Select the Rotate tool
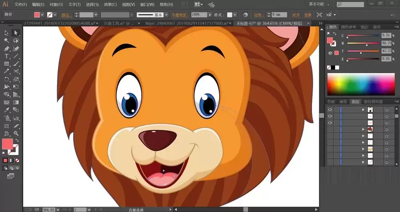Screen dimensions: 400x212 click(7, 79)
